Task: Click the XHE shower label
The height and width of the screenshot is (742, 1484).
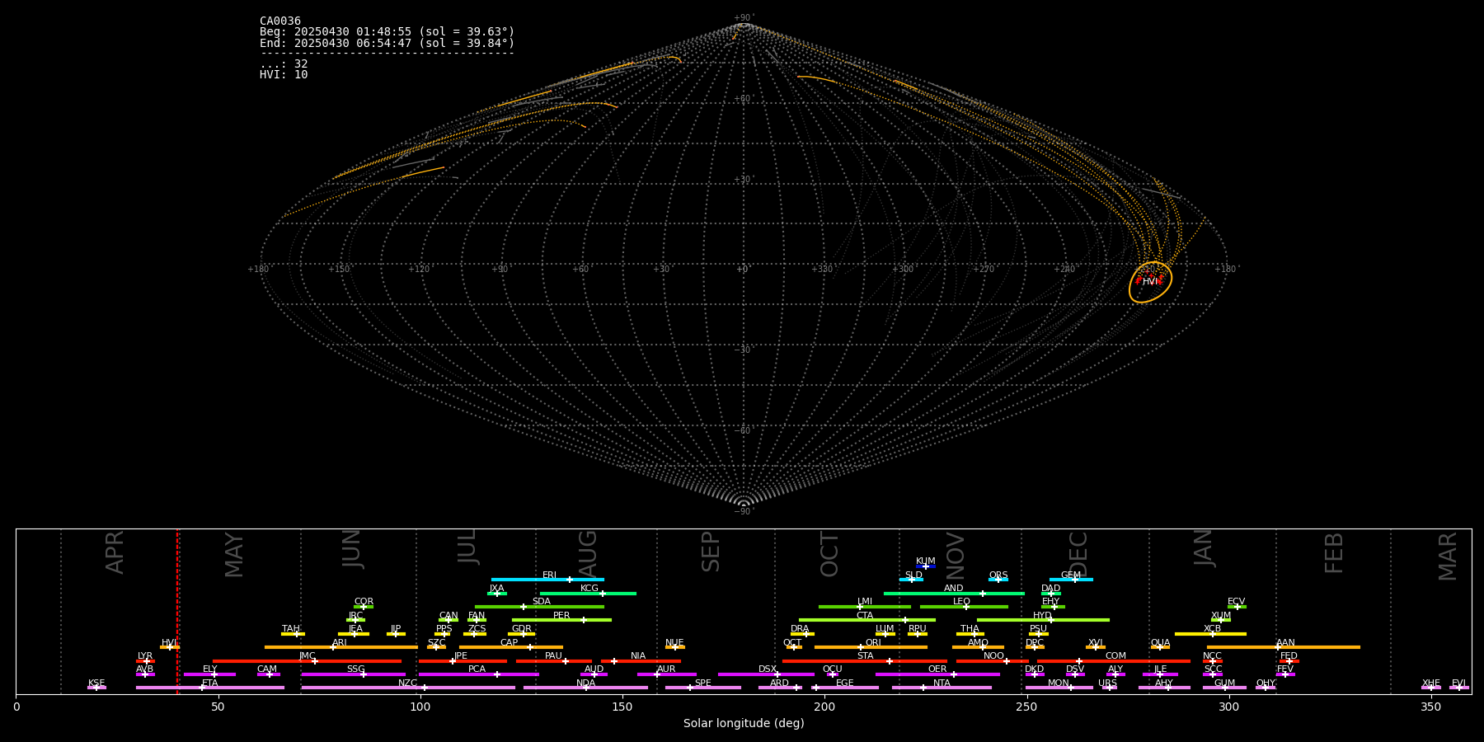Action: [1430, 683]
